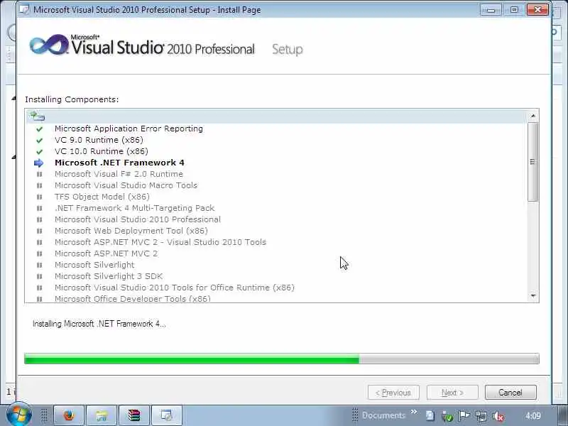
Task: Click the blue arrow beside .NET Framework 4
Action: pos(39,163)
